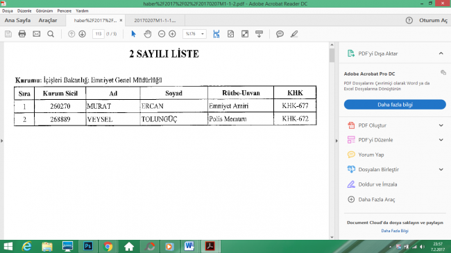451x253 pixels.
Task: Click the copy icon beside Adobe Acrobat Pro DC
Action: pos(443,73)
